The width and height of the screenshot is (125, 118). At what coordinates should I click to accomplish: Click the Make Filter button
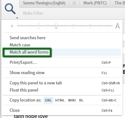[33, 13]
